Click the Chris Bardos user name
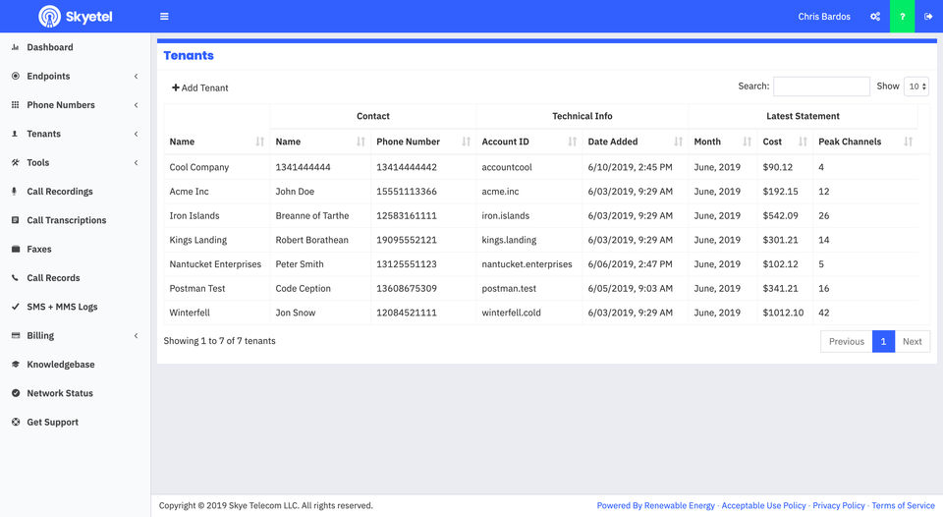This screenshot has height=517, width=943. (824, 17)
